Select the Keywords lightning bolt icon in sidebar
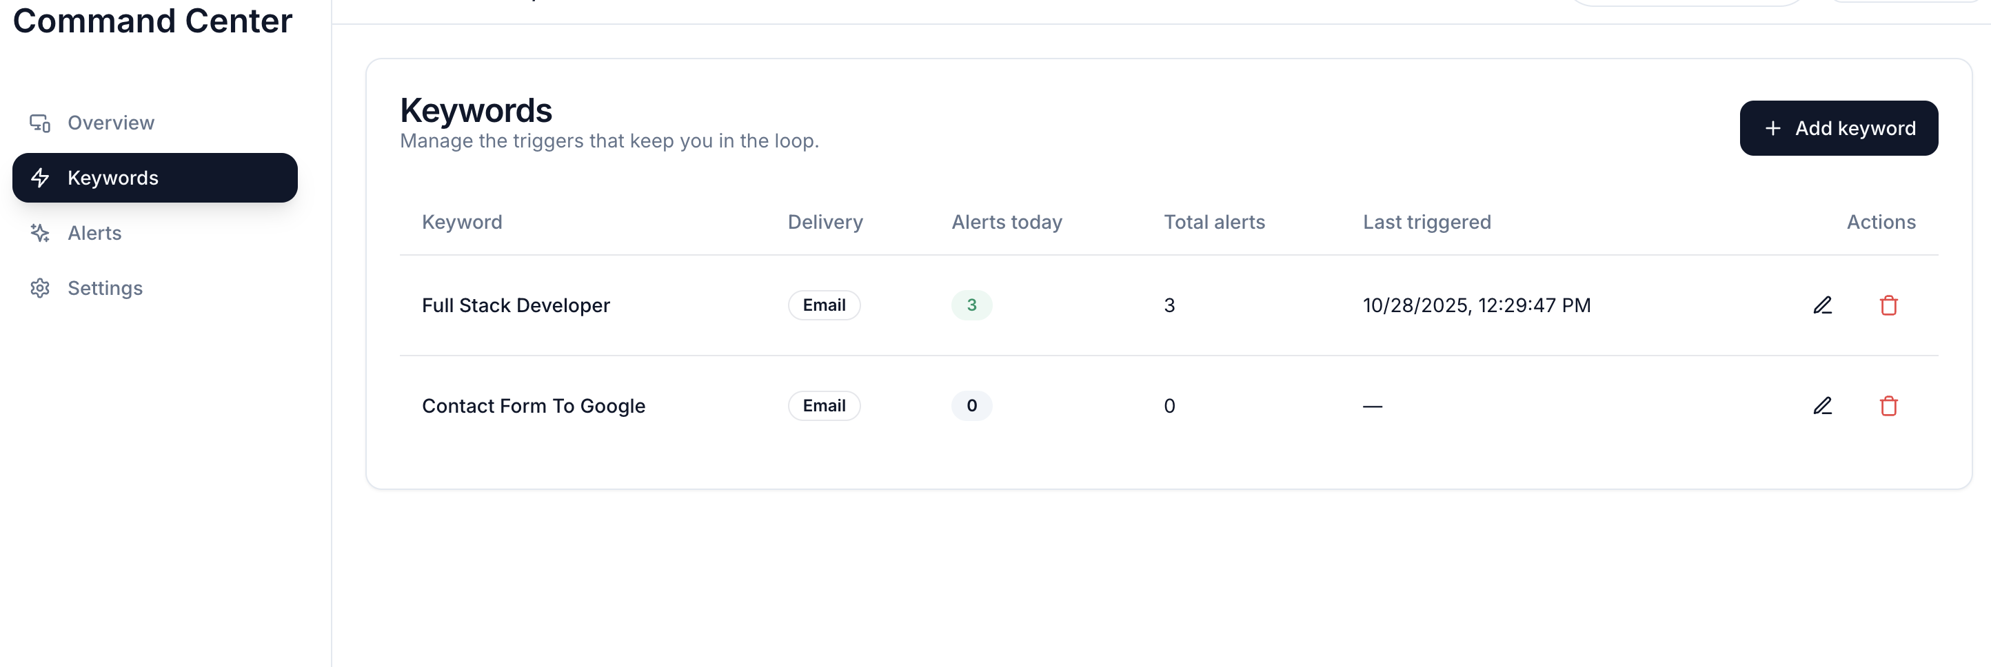 [40, 178]
